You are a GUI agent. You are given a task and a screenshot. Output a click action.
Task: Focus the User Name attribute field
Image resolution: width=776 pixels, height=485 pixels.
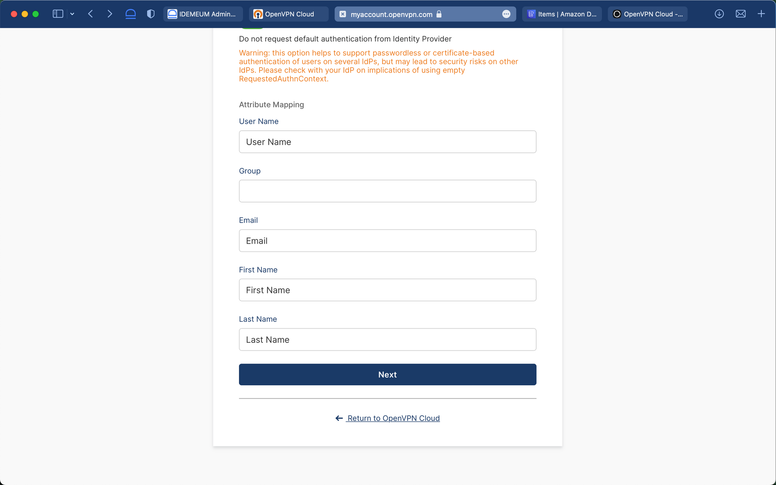pos(388,142)
